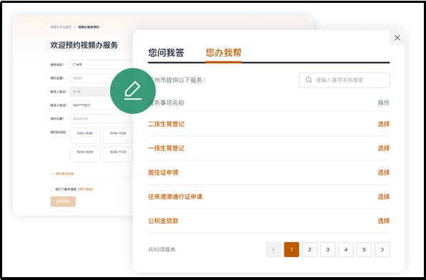Switch to the 您问我答 tab
This screenshot has width=426, height=280.
[x=166, y=52]
